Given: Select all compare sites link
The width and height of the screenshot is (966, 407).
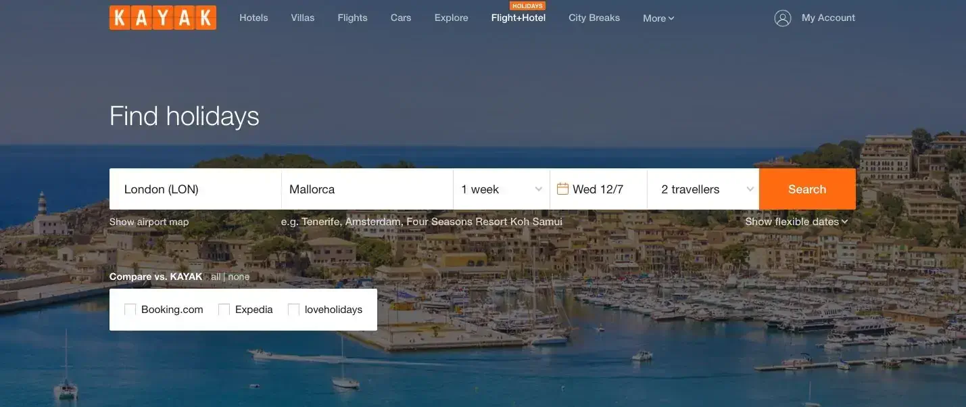Looking at the screenshot, I should pyautogui.click(x=216, y=277).
